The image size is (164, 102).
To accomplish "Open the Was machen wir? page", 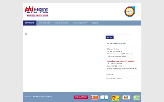I will pos(62,23).
